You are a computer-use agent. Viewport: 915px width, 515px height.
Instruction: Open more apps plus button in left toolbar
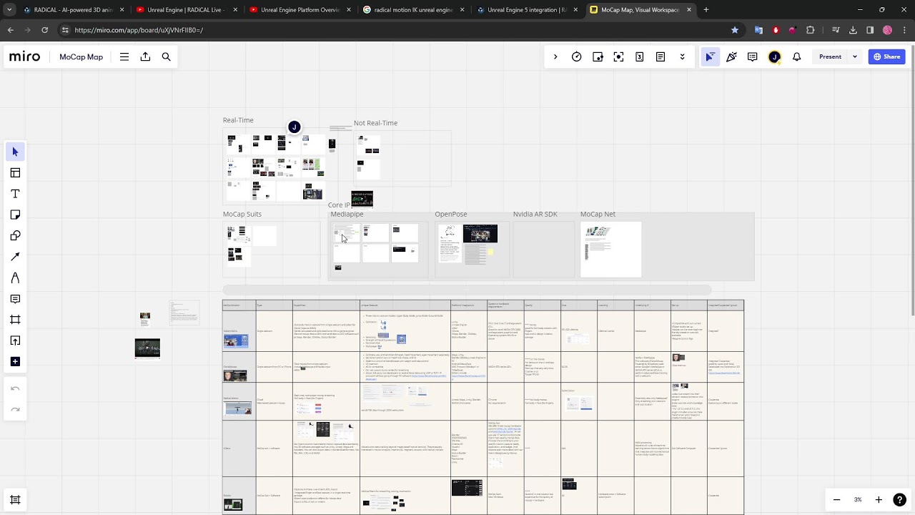coord(15,361)
